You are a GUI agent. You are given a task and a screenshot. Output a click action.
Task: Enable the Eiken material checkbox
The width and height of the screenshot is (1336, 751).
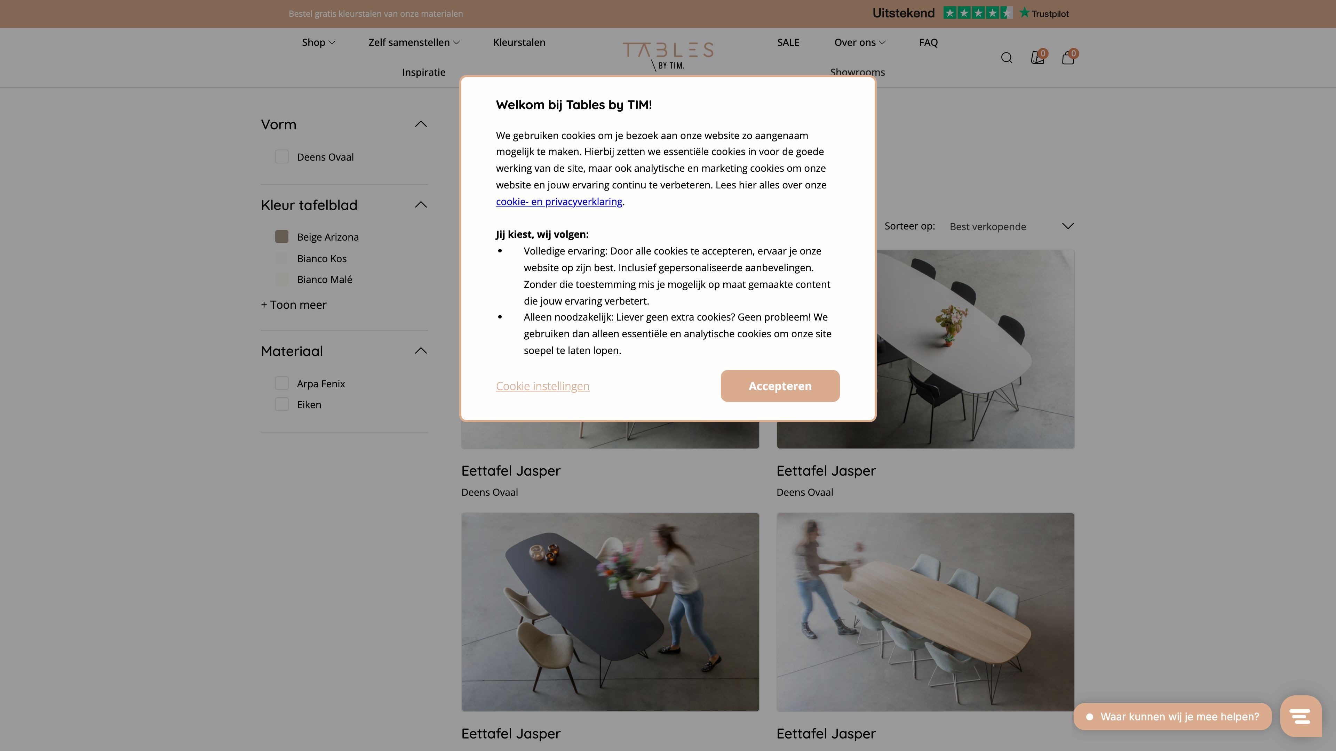[x=281, y=404]
